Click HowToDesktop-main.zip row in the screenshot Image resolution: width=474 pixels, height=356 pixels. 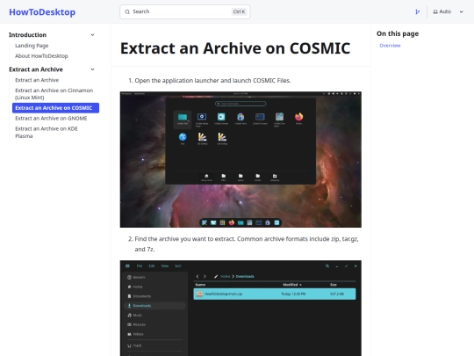tap(275, 294)
